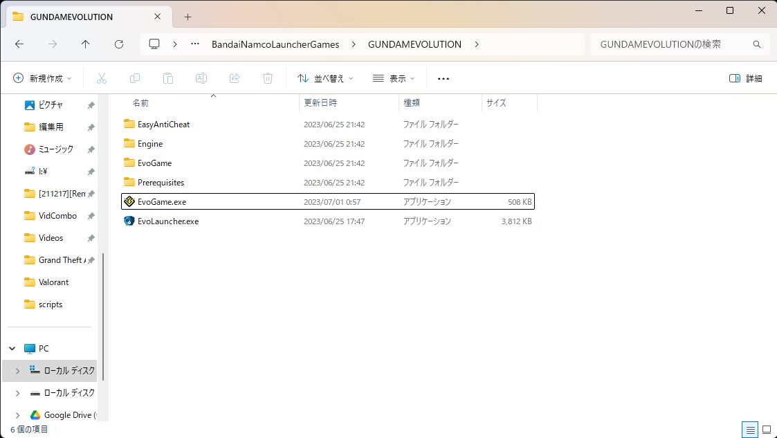Image resolution: width=777 pixels, height=438 pixels.
Task: Expand the selected ローカル ディスク node
Action: (x=17, y=371)
